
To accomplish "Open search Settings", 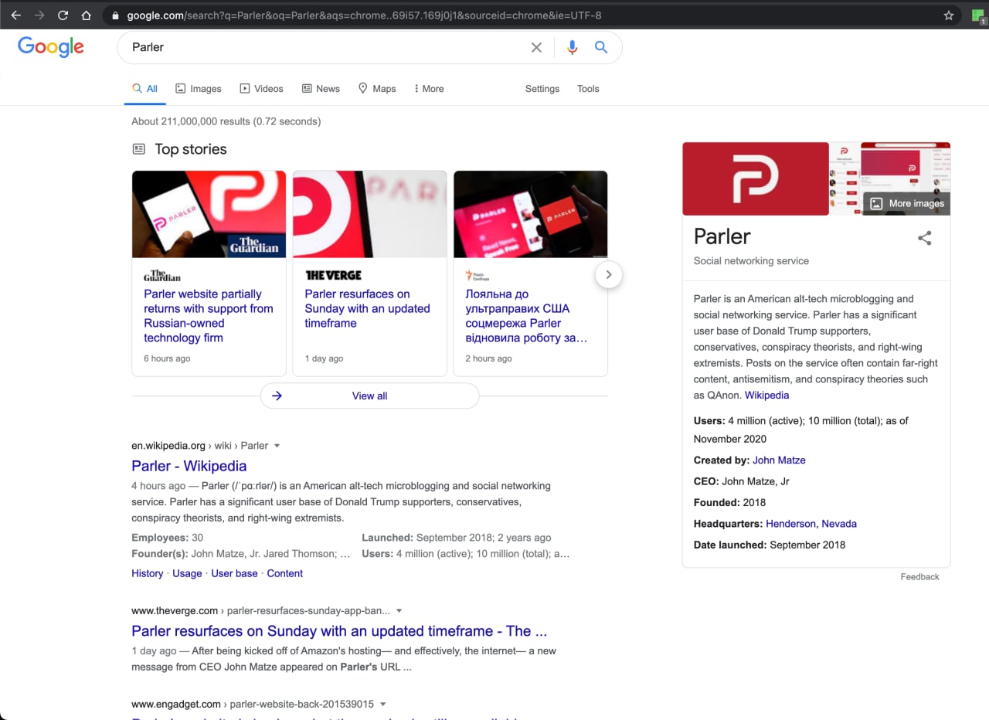I will tap(542, 89).
